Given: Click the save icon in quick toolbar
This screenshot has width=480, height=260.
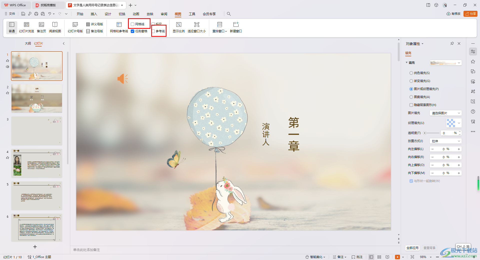Looking at the screenshot, I should [x=23, y=14].
